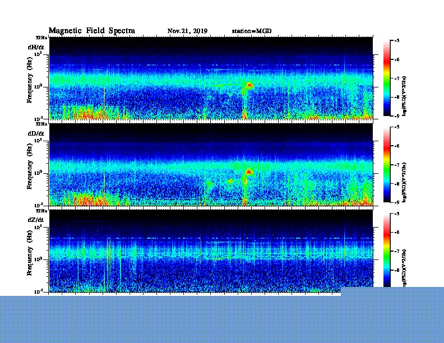Click the color scale bar beside dD/dt
Image resolution: width=444 pixels, height=343 pixels.
[x=387, y=165]
